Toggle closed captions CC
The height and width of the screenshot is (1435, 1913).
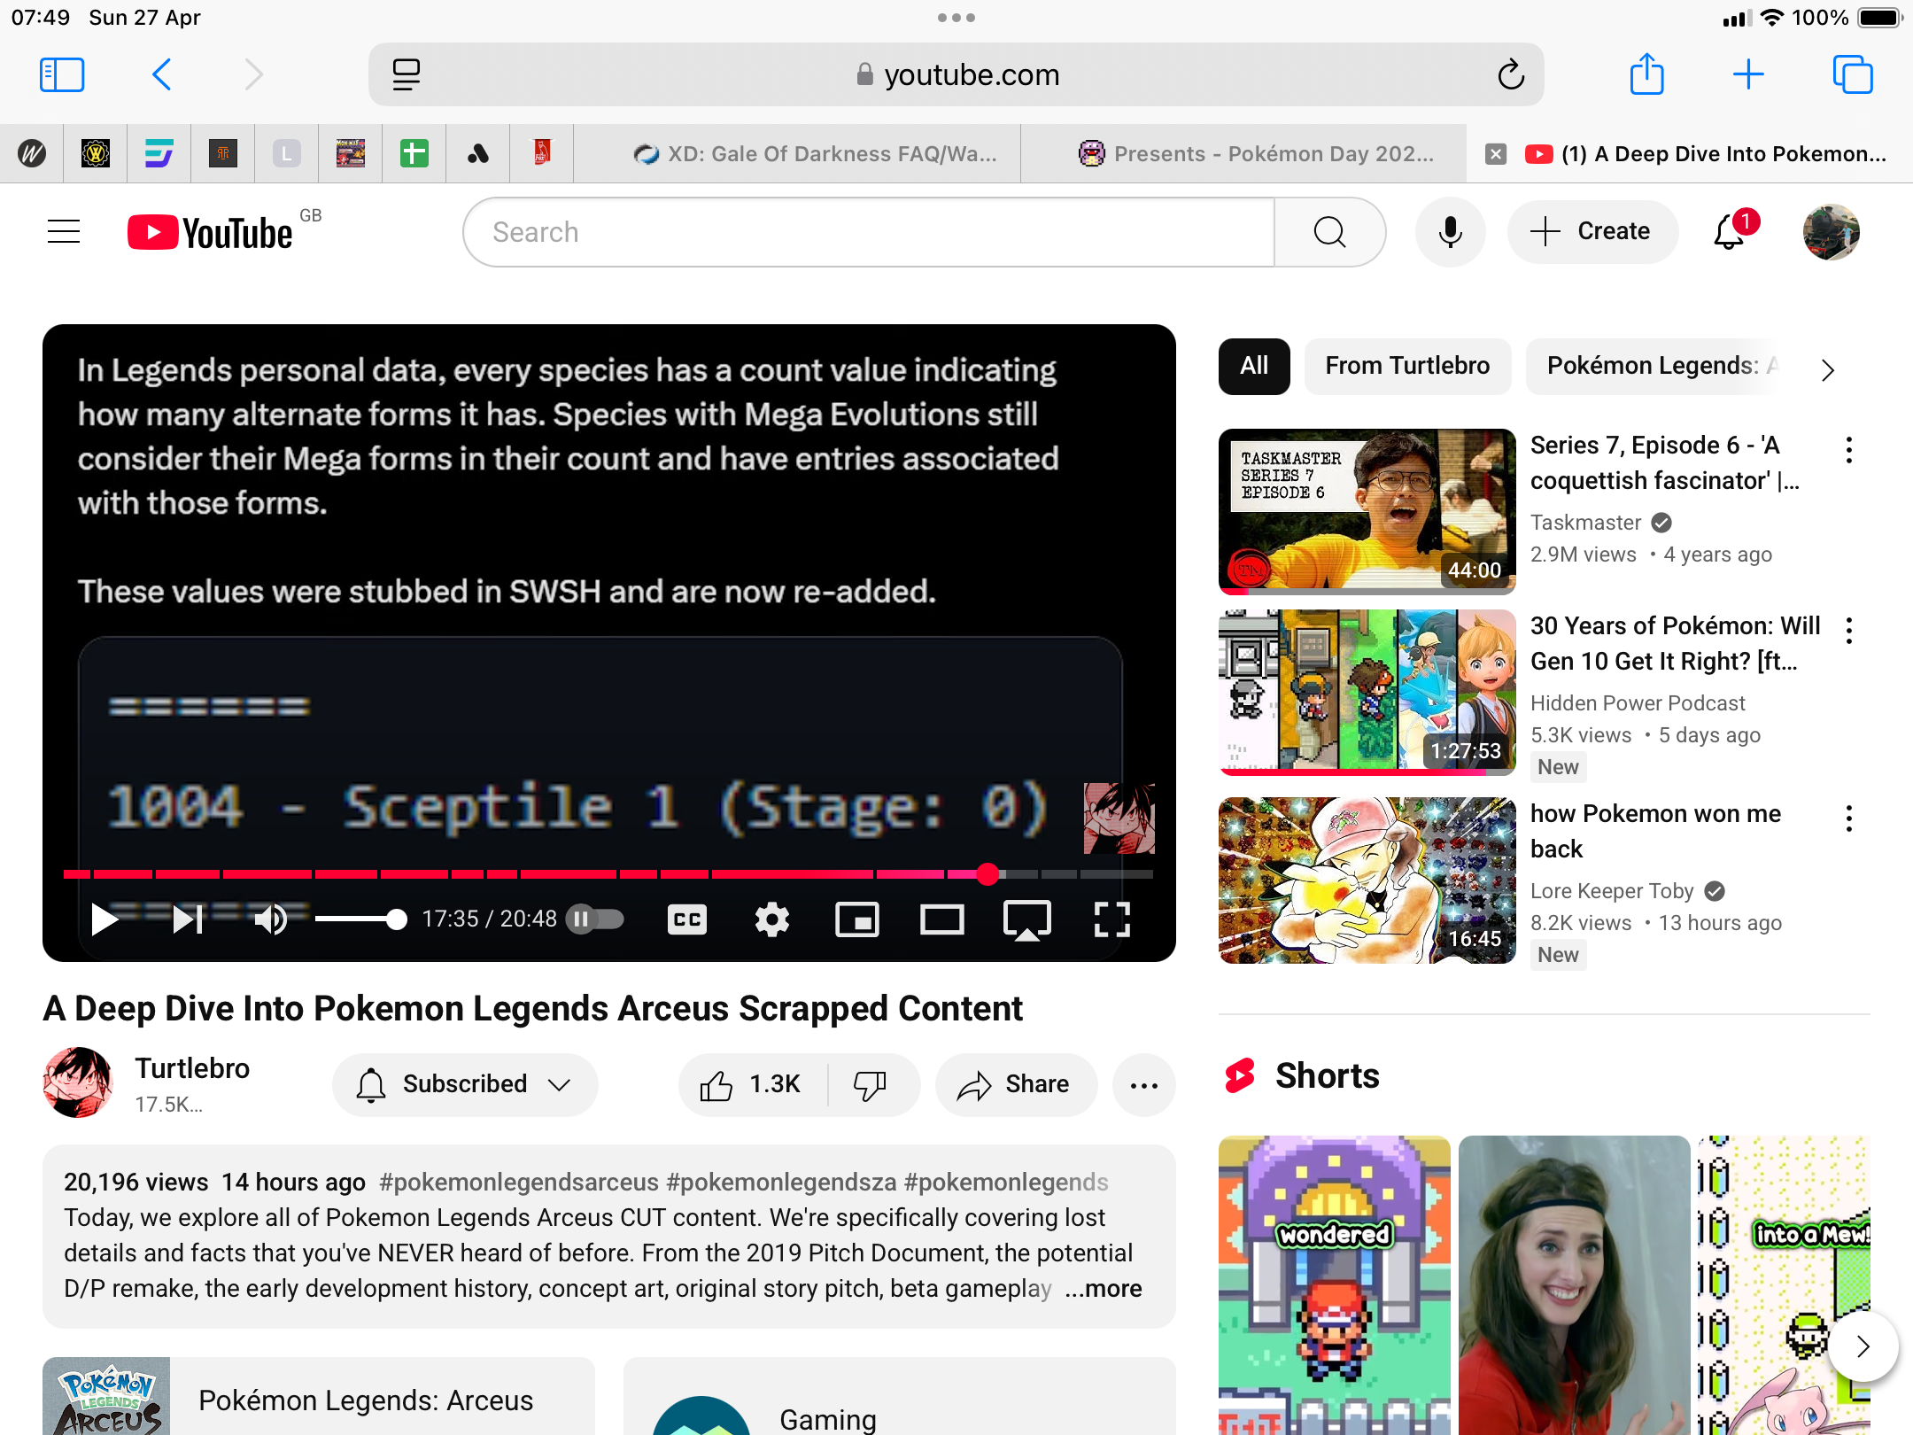click(x=687, y=919)
